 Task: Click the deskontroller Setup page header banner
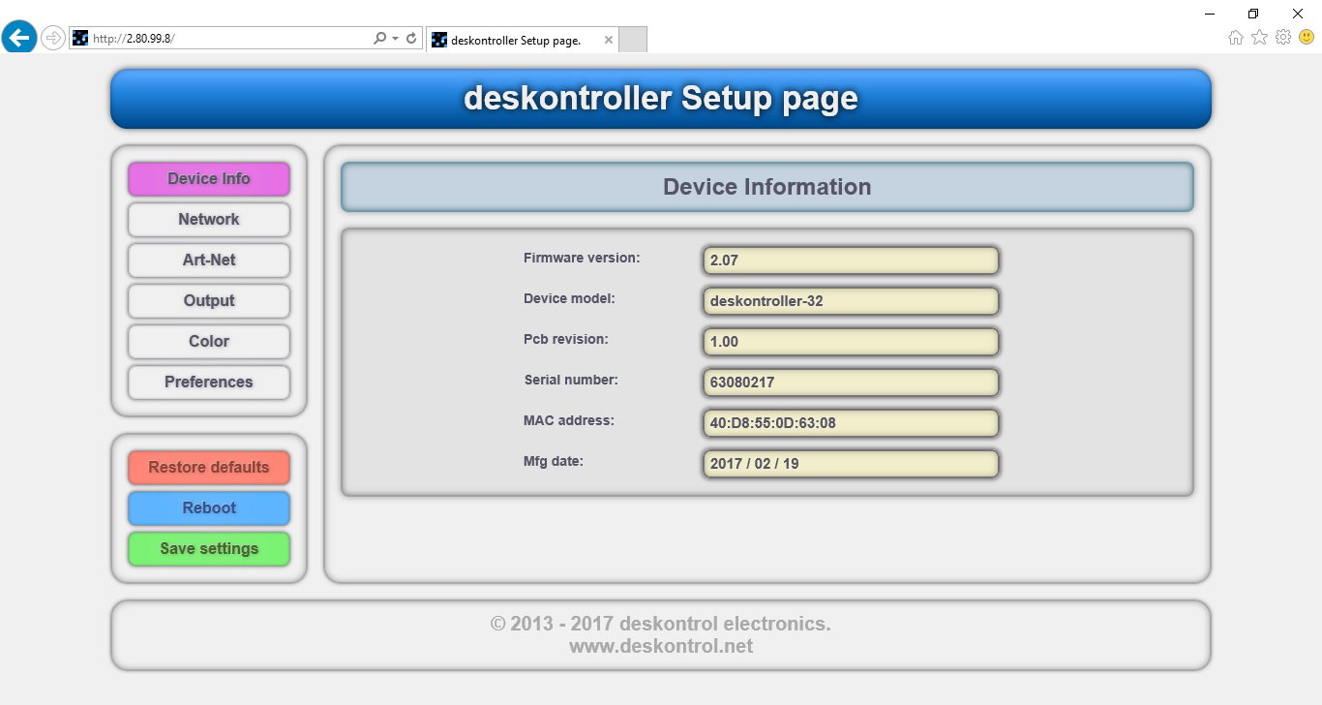click(661, 99)
